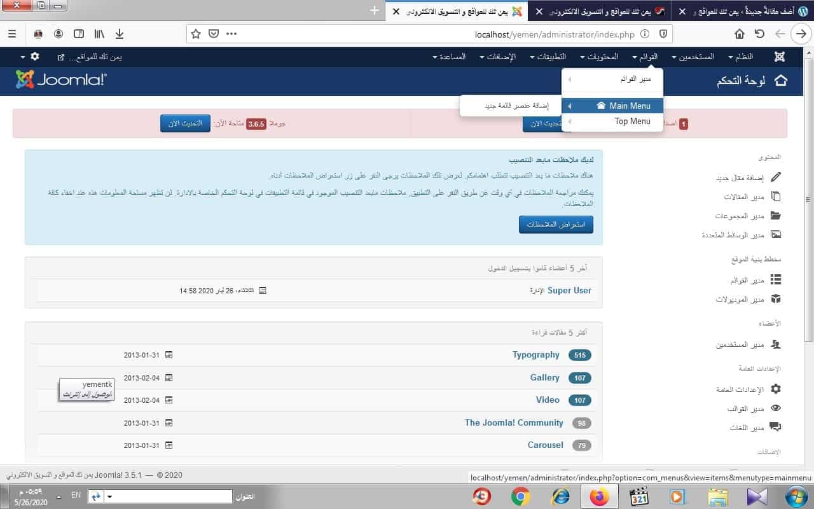The width and height of the screenshot is (814, 509).
Task: Click the Firefox reload page icon
Action: tap(759, 34)
